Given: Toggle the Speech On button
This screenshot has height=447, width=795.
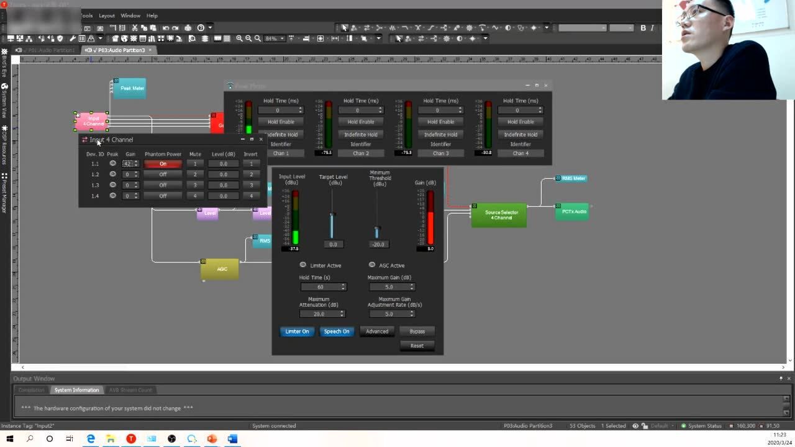Looking at the screenshot, I should 337,332.
